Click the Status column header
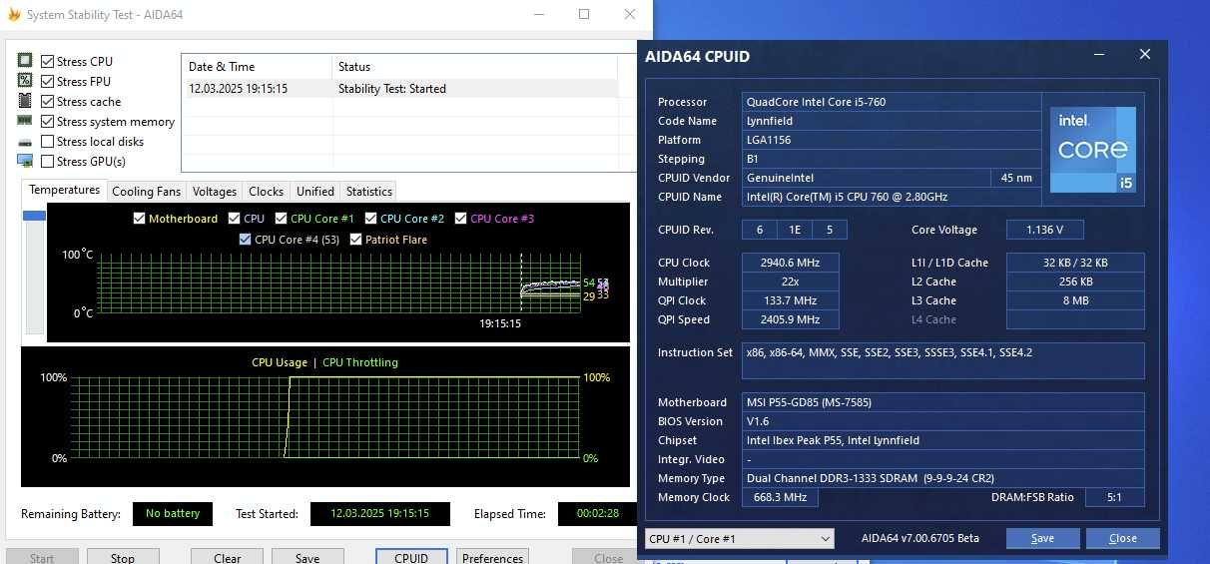This screenshot has height=564, width=1210. 475,67
